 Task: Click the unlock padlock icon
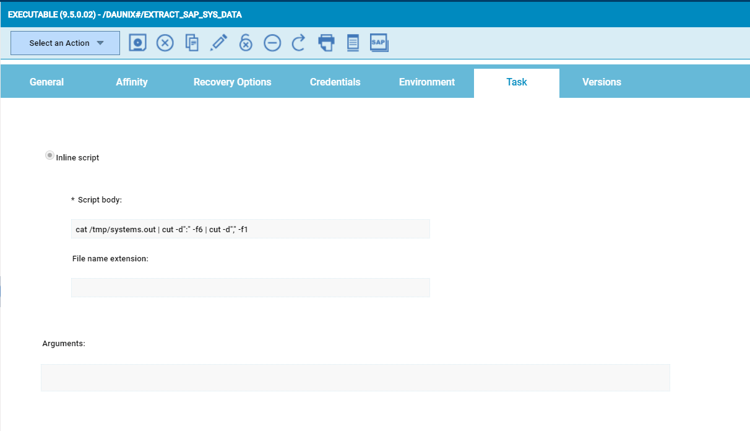(x=246, y=43)
